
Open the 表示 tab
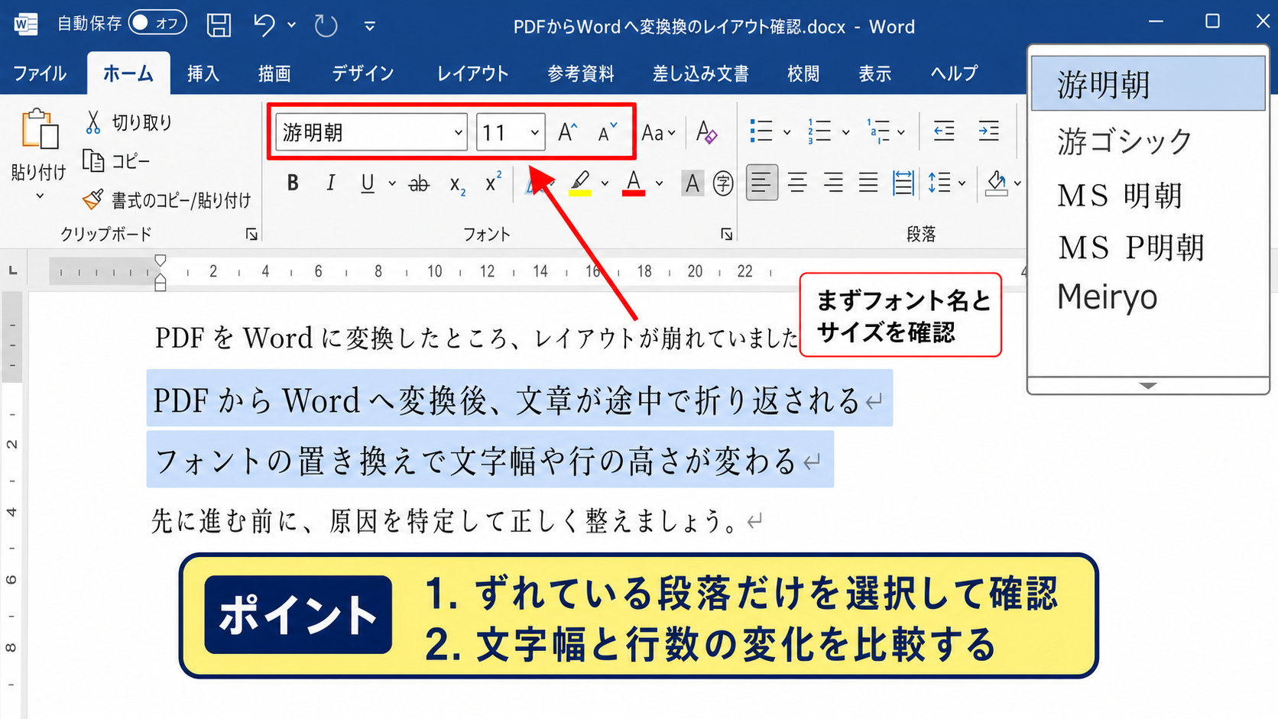[875, 73]
